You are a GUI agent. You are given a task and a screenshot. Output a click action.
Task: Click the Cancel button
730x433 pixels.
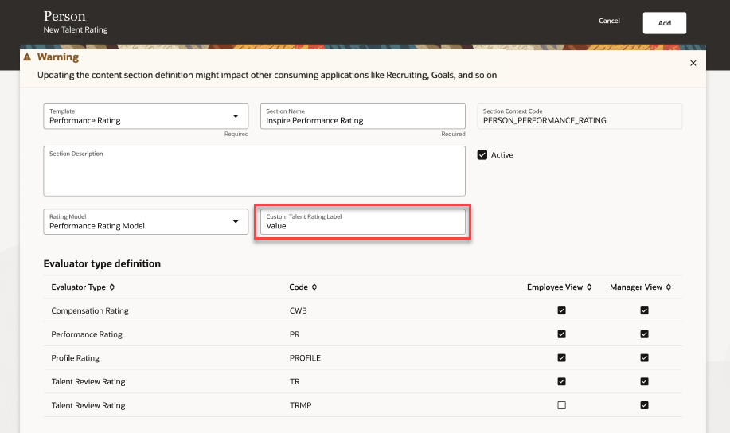click(609, 21)
